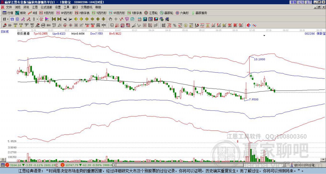This screenshot has height=174, width=326.
Task: Click the jump-to-last-bar green arrow icon
Action: tap(59, 19)
